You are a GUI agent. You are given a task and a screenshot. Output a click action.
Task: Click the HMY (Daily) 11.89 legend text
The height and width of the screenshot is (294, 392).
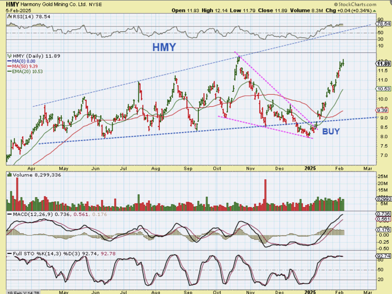pos(36,56)
